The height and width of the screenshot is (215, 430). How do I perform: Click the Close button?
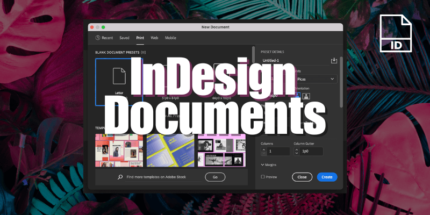click(x=302, y=177)
